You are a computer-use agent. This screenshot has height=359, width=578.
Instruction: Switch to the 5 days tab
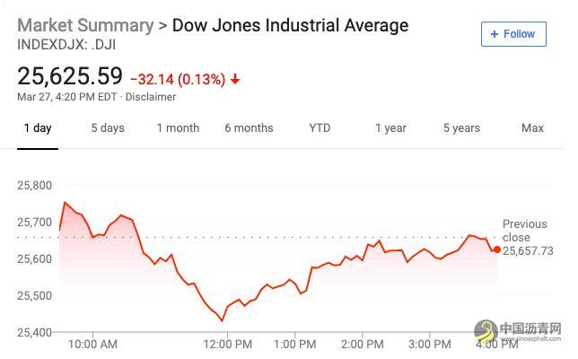[x=108, y=128]
